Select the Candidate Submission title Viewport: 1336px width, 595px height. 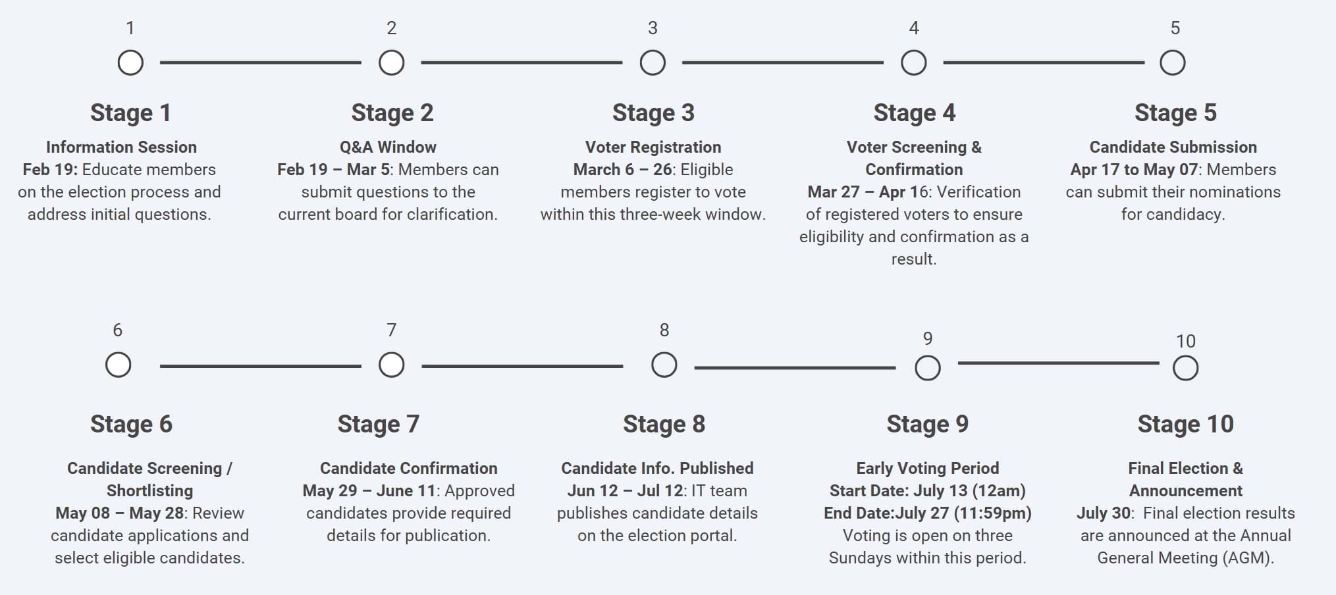coord(1173,147)
